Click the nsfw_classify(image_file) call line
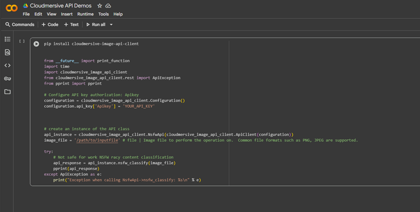 click(115, 163)
